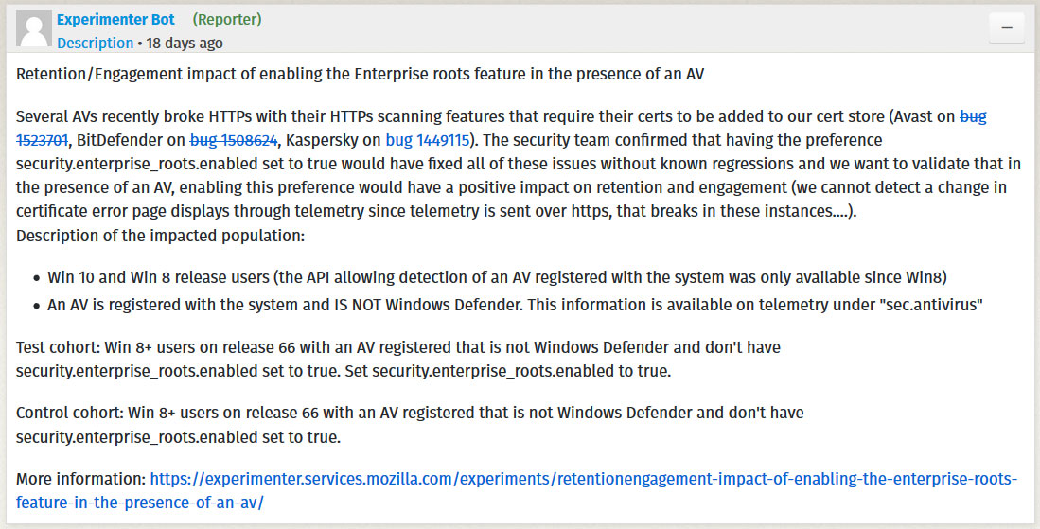The height and width of the screenshot is (529, 1040).
Task: Click the "18 days ago" timestamp
Action: click(185, 44)
